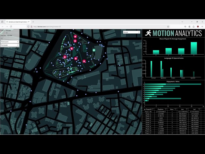The image size is (205, 154).
Task: Click the Player_2 cell in the table
Action: [148, 114]
